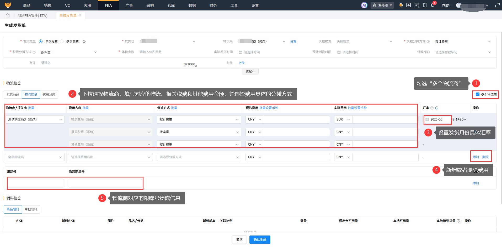Click the home icon in tab bar
The height and width of the screenshot is (247, 502).
(8, 15)
